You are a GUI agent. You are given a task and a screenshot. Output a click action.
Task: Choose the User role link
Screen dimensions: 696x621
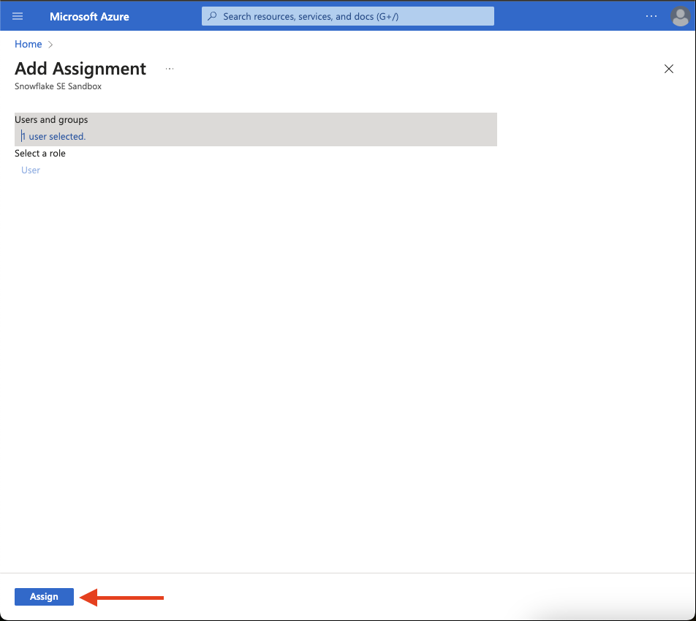tap(31, 170)
